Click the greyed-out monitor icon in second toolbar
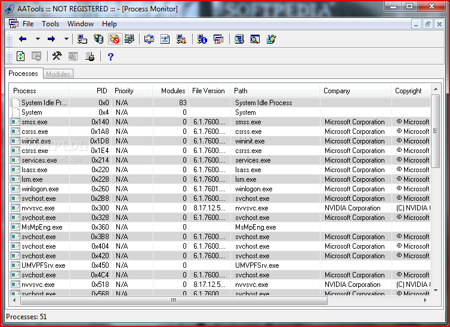The image size is (450, 327). pyautogui.click(x=36, y=56)
